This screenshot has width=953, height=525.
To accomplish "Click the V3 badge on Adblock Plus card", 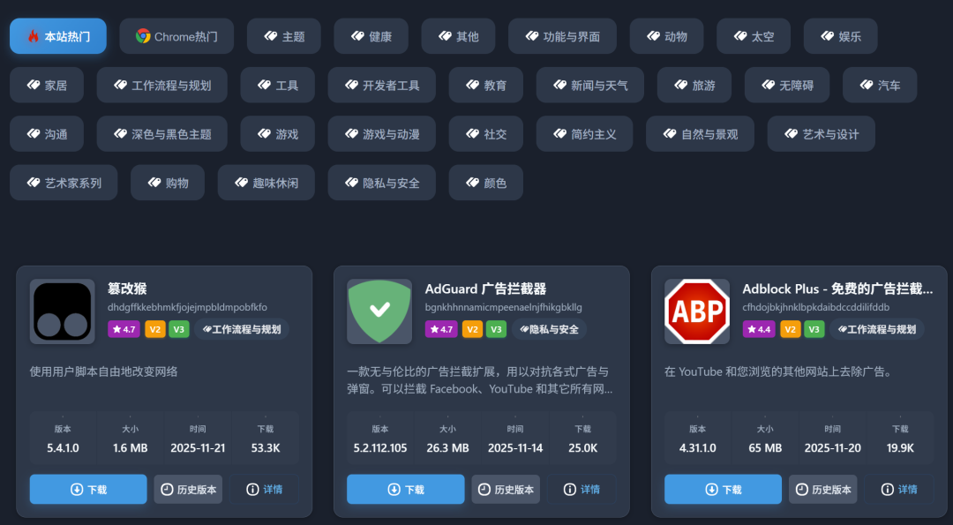I will (x=814, y=329).
